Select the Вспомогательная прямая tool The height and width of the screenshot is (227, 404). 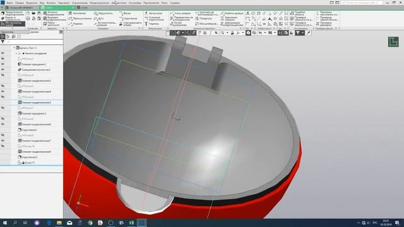[105, 24]
